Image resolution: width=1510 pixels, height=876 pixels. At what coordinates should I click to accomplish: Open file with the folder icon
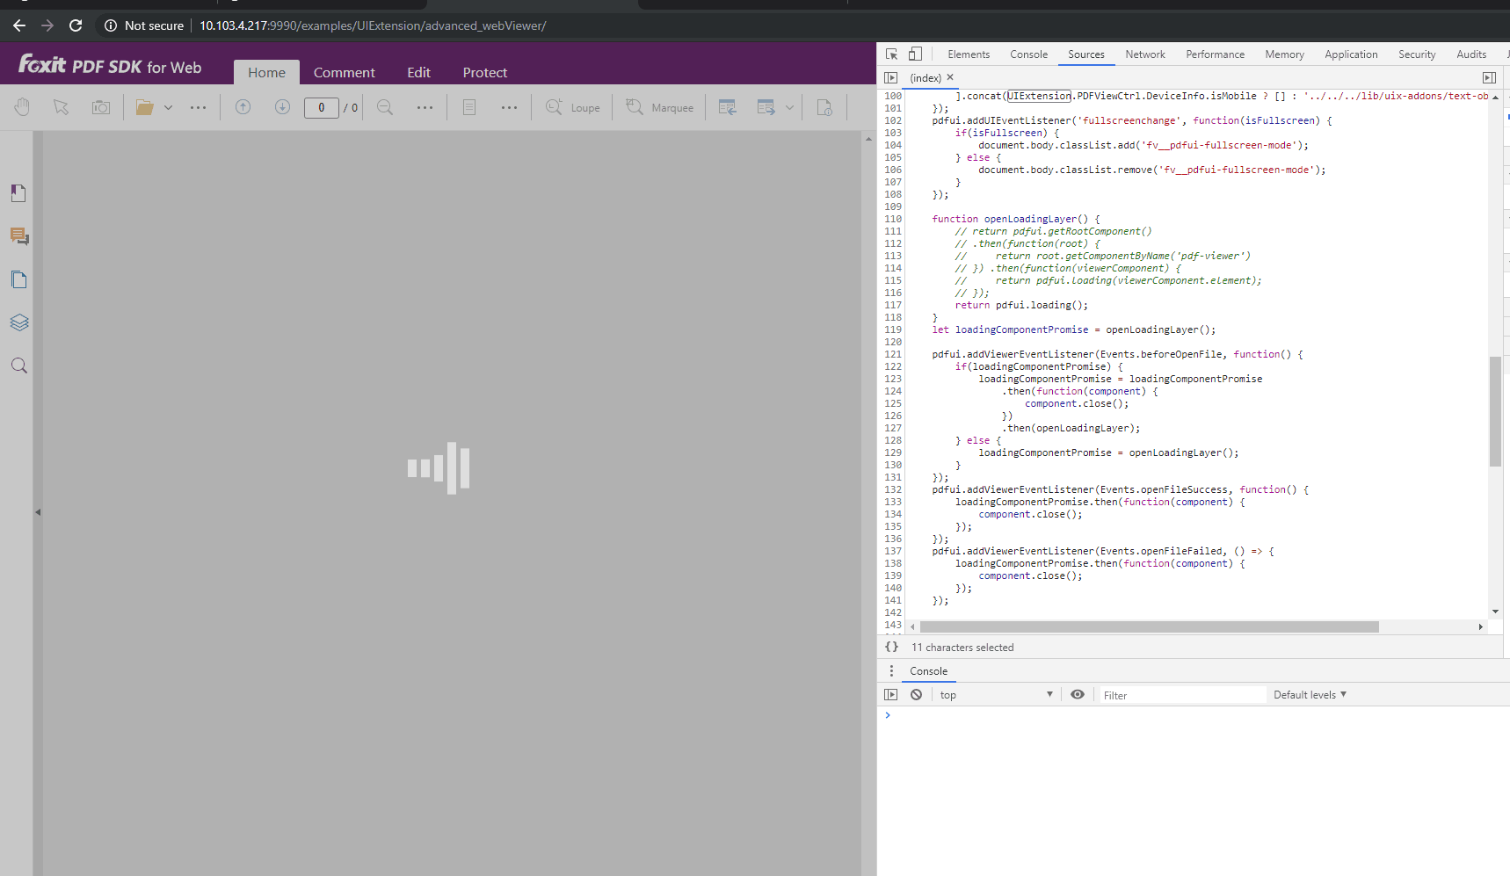pyautogui.click(x=145, y=107)
